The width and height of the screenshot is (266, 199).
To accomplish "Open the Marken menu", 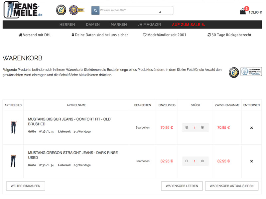I will [119, 25].
